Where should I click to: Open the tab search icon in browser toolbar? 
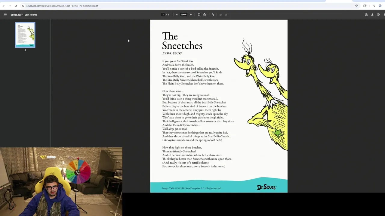point(365,6)
